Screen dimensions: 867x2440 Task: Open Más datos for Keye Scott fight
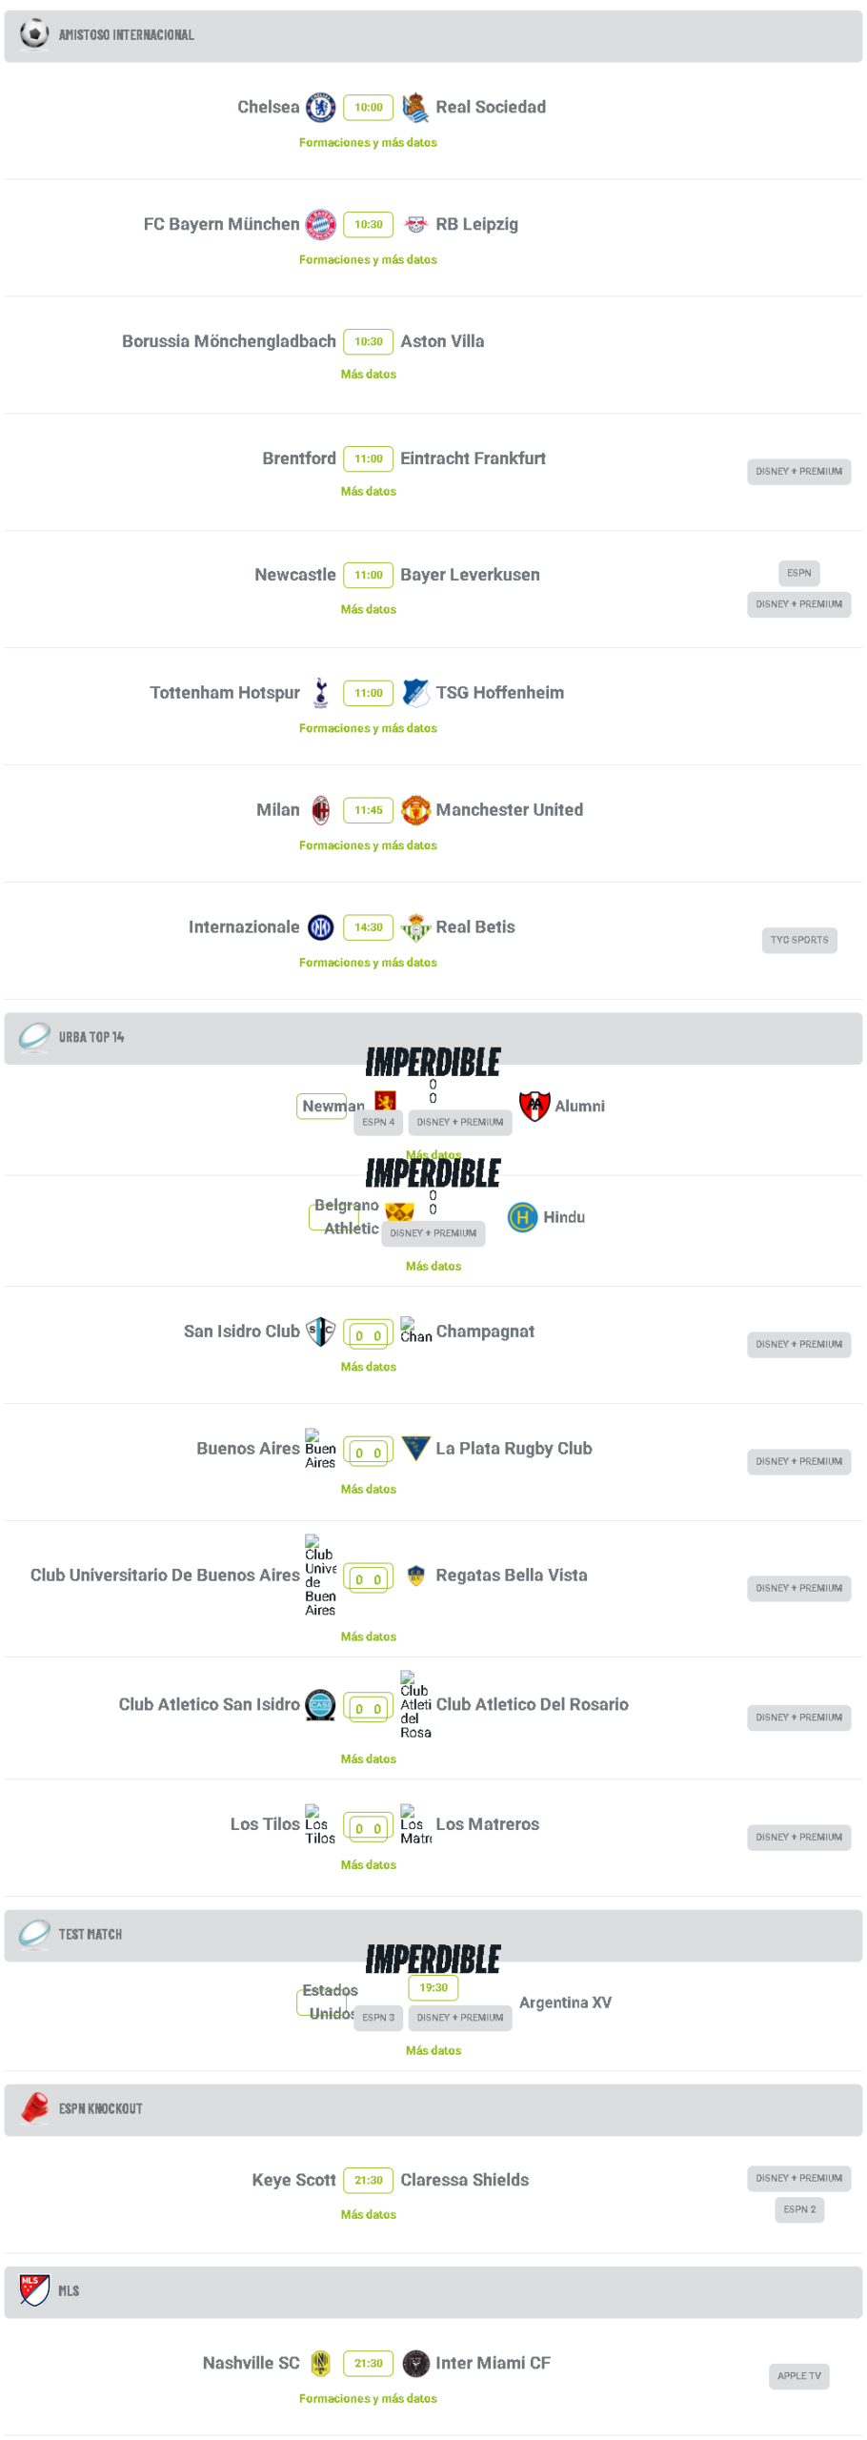click(x=369, y=2214)
